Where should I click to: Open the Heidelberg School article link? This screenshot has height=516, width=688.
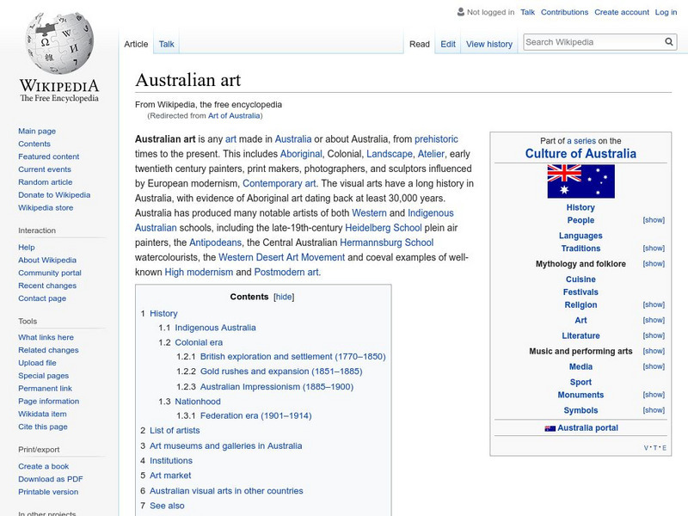coord(383,228)
